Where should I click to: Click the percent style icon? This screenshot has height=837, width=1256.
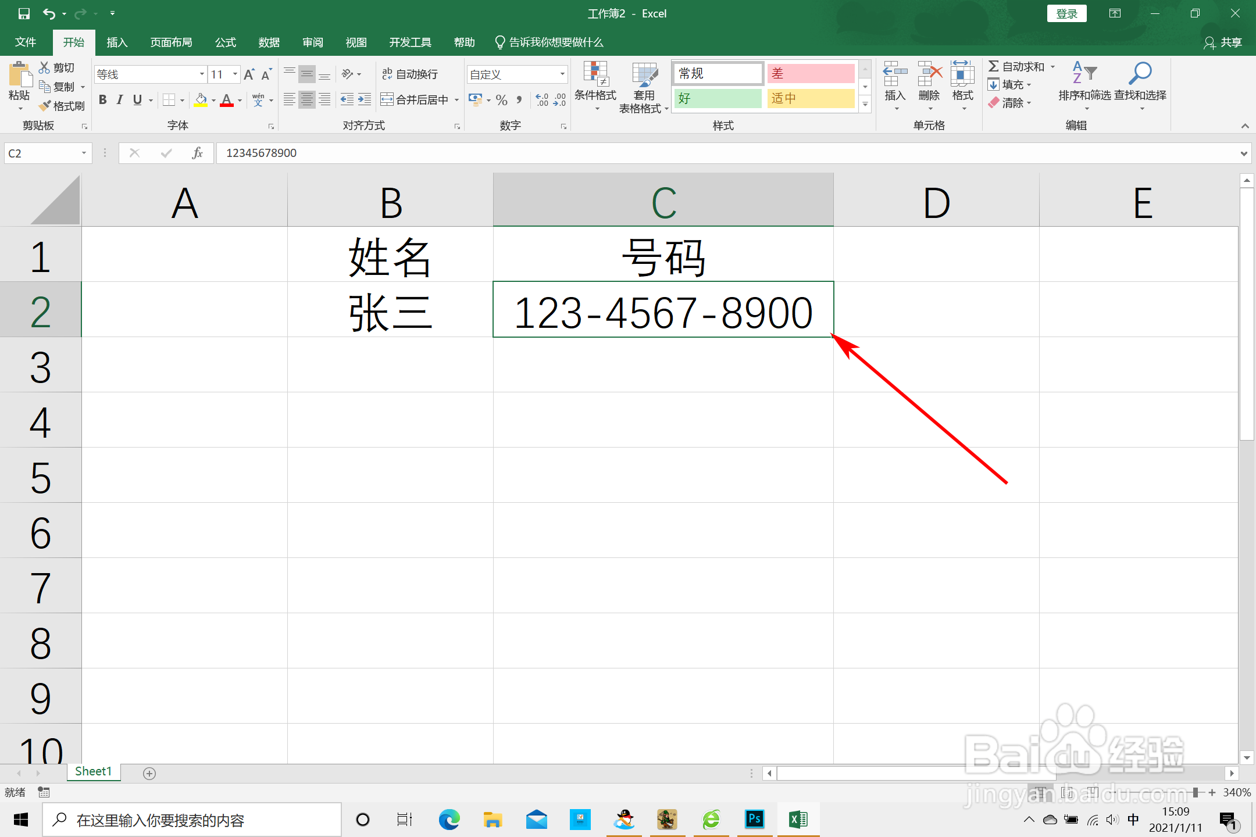[502, 100]
